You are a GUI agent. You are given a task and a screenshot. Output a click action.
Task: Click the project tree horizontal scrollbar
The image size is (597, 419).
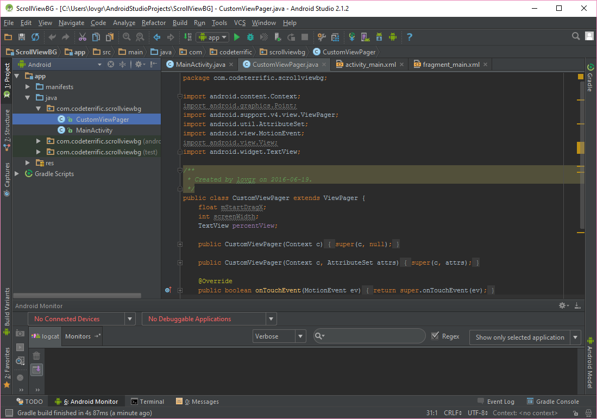click(x=77, y=296)
